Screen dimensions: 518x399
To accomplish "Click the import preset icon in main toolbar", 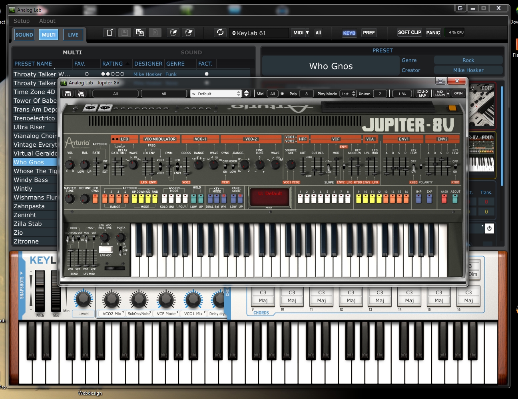I will point(173,33).
